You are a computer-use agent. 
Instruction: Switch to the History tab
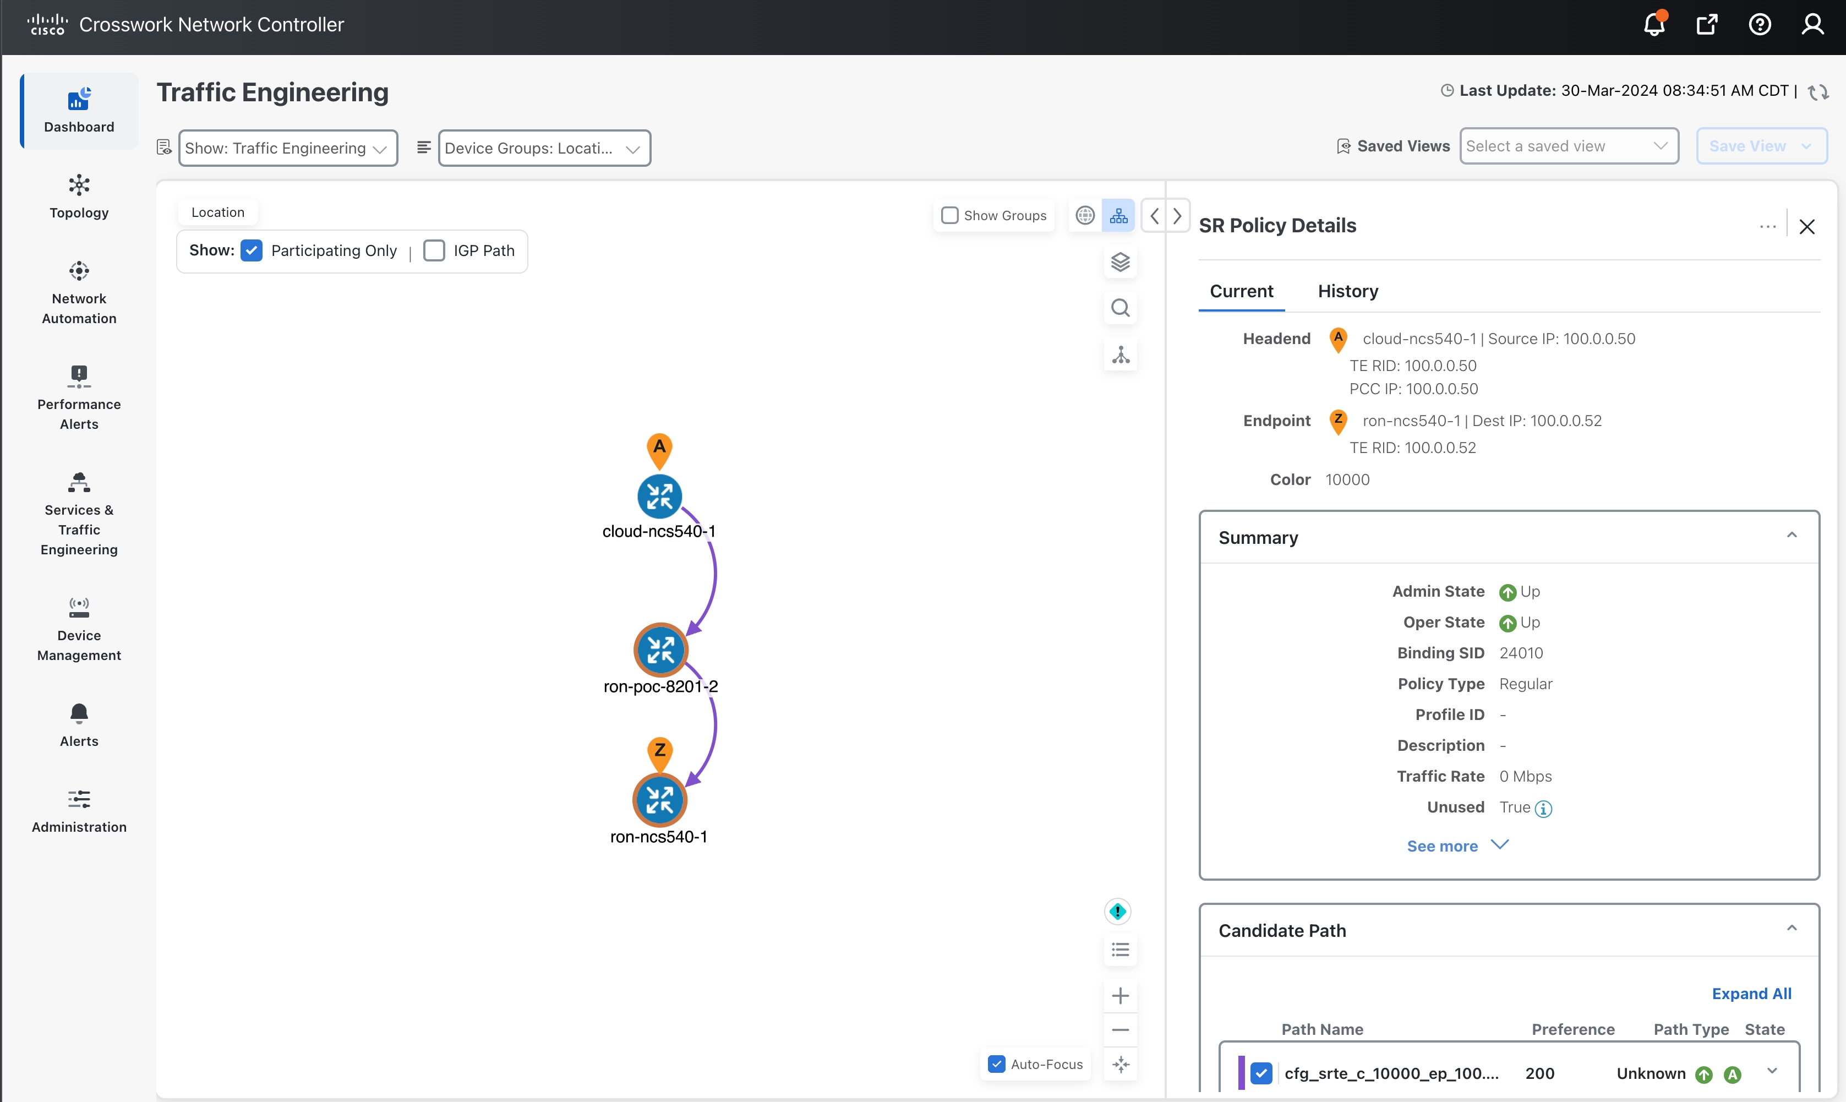pyautogui.click(x=1348, y=291)
